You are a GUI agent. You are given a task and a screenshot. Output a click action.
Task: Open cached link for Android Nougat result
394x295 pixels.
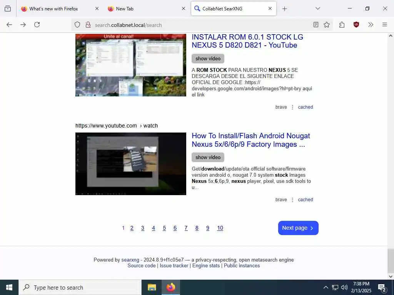tap(305, 200)
